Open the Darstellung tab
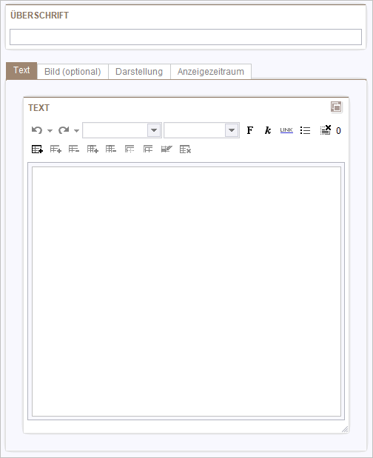The width and height of the screenshot is (373, 458). pos(139,72)
